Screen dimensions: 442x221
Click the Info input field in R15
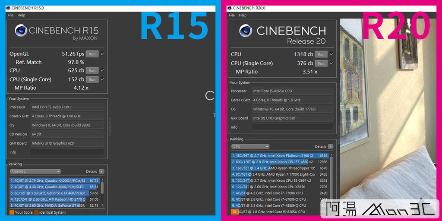coord(67,152)
